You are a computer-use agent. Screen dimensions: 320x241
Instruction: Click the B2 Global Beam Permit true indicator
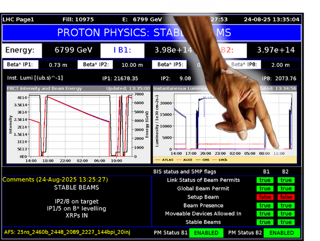click(285, 189)
